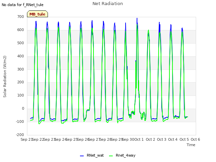Click the 100 y-axis tick label
Screen dimensions: 216x162
[x=21, y=95]
